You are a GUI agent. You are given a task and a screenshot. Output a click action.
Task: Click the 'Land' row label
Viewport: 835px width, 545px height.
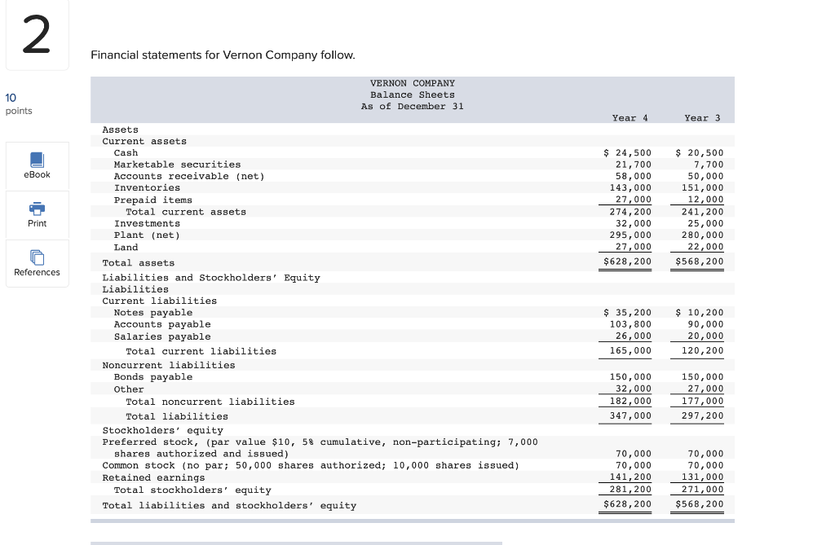[x=126, y=248]
